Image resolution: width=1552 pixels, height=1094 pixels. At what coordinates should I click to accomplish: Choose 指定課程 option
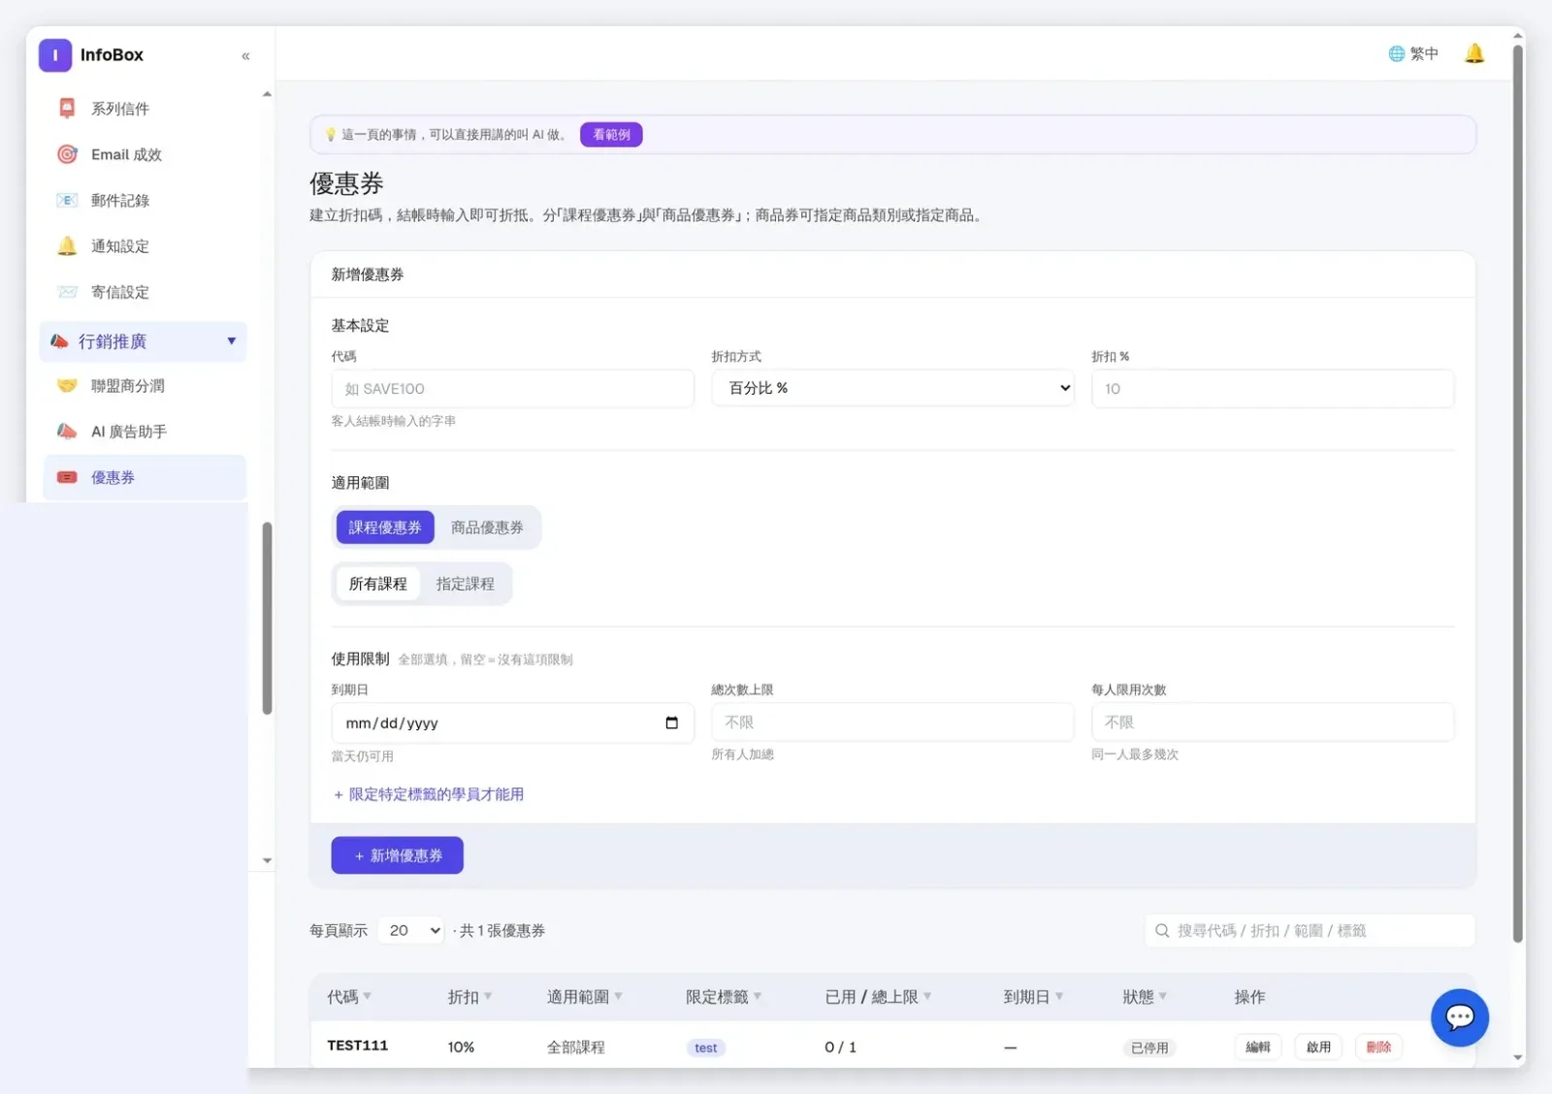466,584
